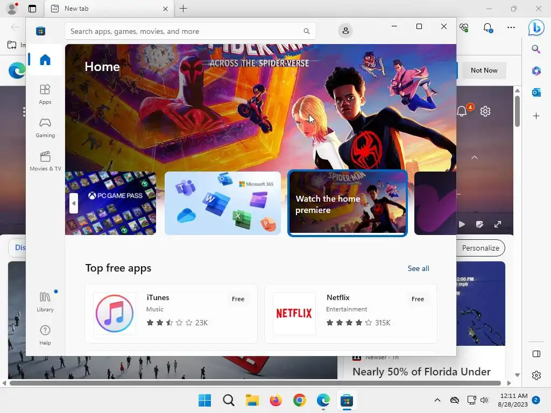Open the Netflix app card
This screenshot has width=551, height=413.
[351, 314]
